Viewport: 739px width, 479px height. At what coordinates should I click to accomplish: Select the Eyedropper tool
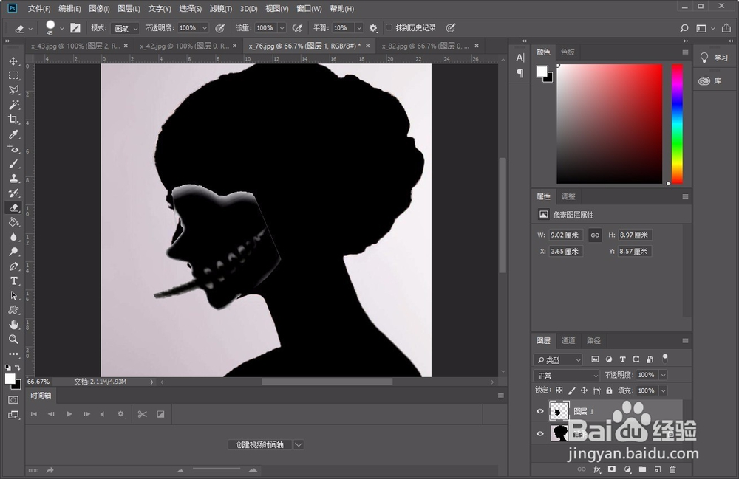[x=13, y=134]
